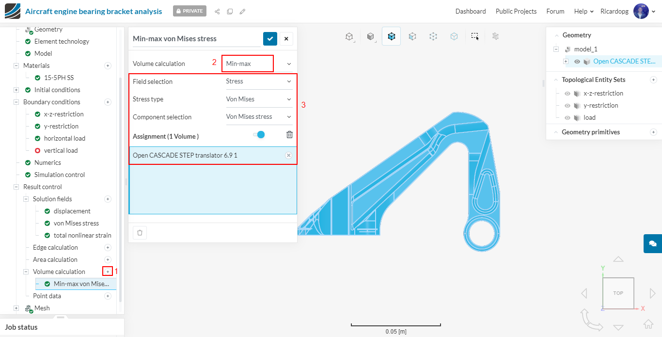Open the share project icon
The image size is (662, 337).
click(x=217, y=11)
